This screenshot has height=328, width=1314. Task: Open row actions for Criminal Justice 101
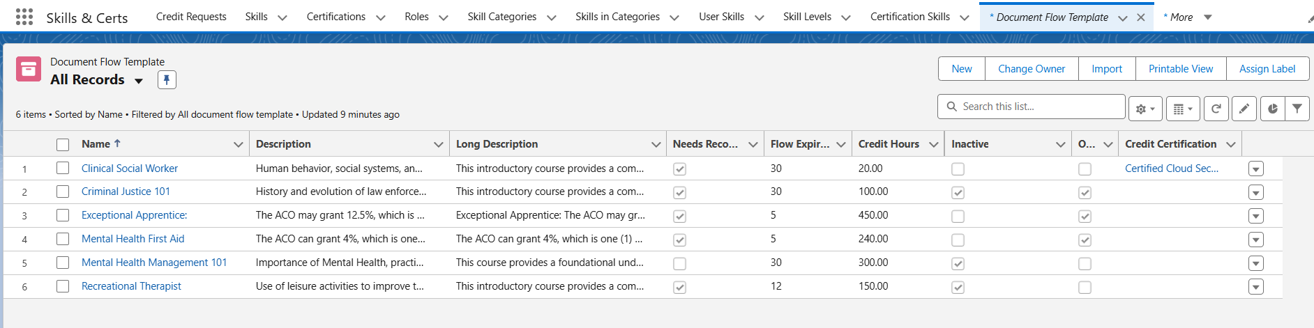[x=1255, y=192]
